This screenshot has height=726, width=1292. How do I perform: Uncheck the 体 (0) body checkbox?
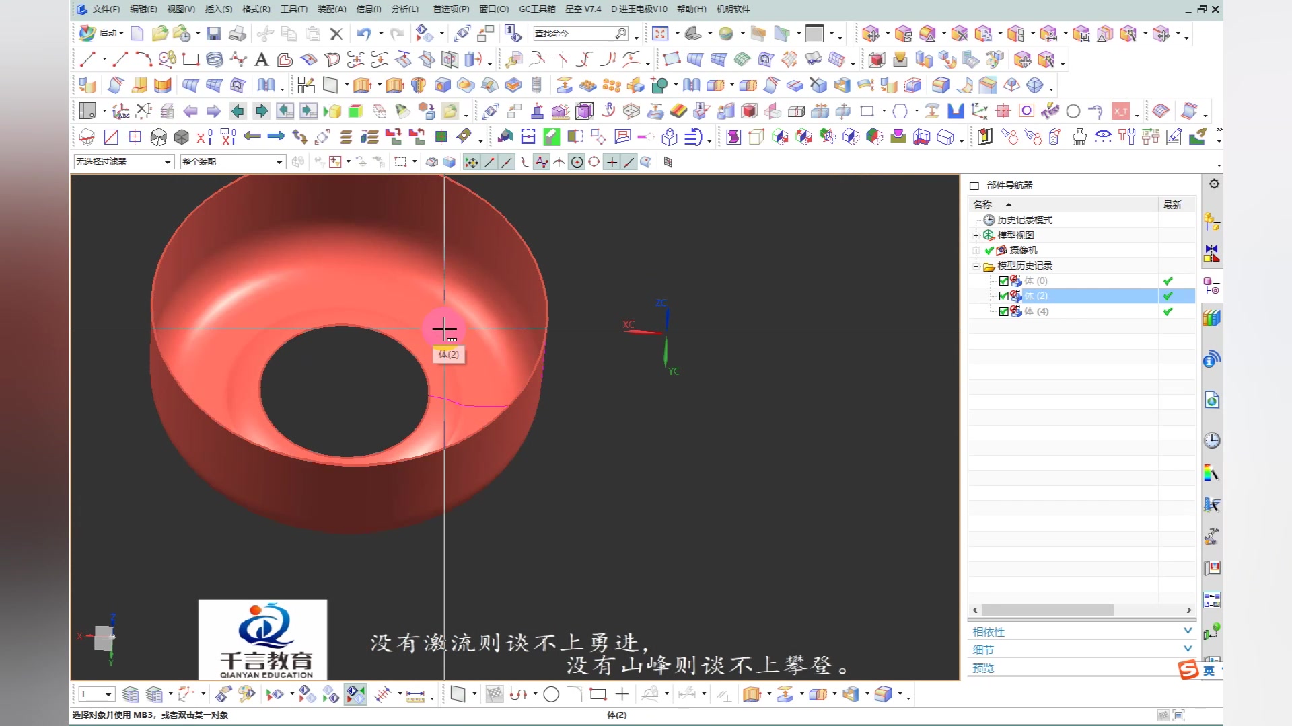pos(1003,281)
